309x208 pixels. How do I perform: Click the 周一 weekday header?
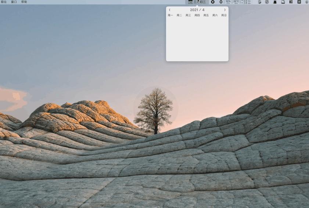[x=170, y=15]
